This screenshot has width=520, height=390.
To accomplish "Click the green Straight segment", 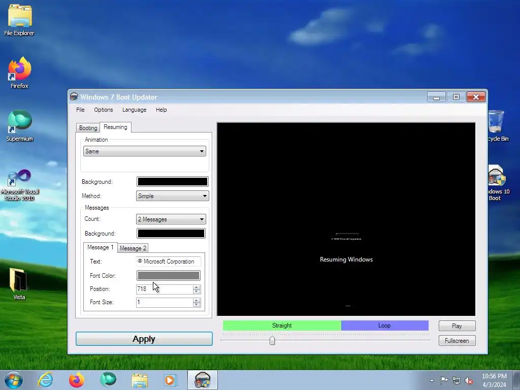I will (282, 326).
